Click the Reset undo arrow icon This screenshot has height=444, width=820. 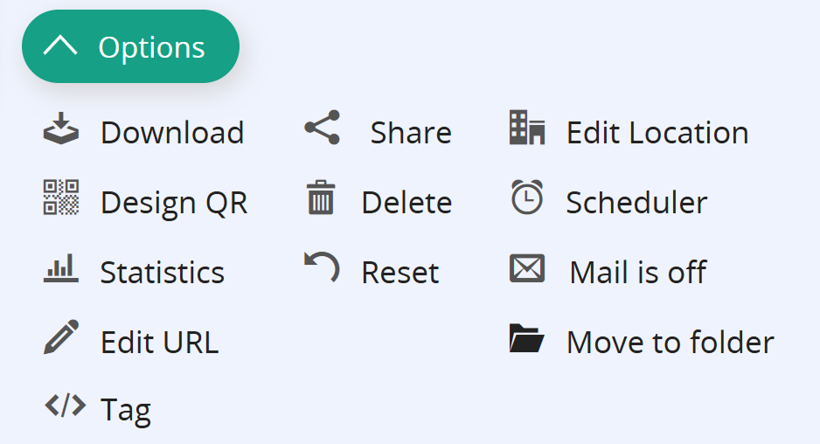(322, 267)
